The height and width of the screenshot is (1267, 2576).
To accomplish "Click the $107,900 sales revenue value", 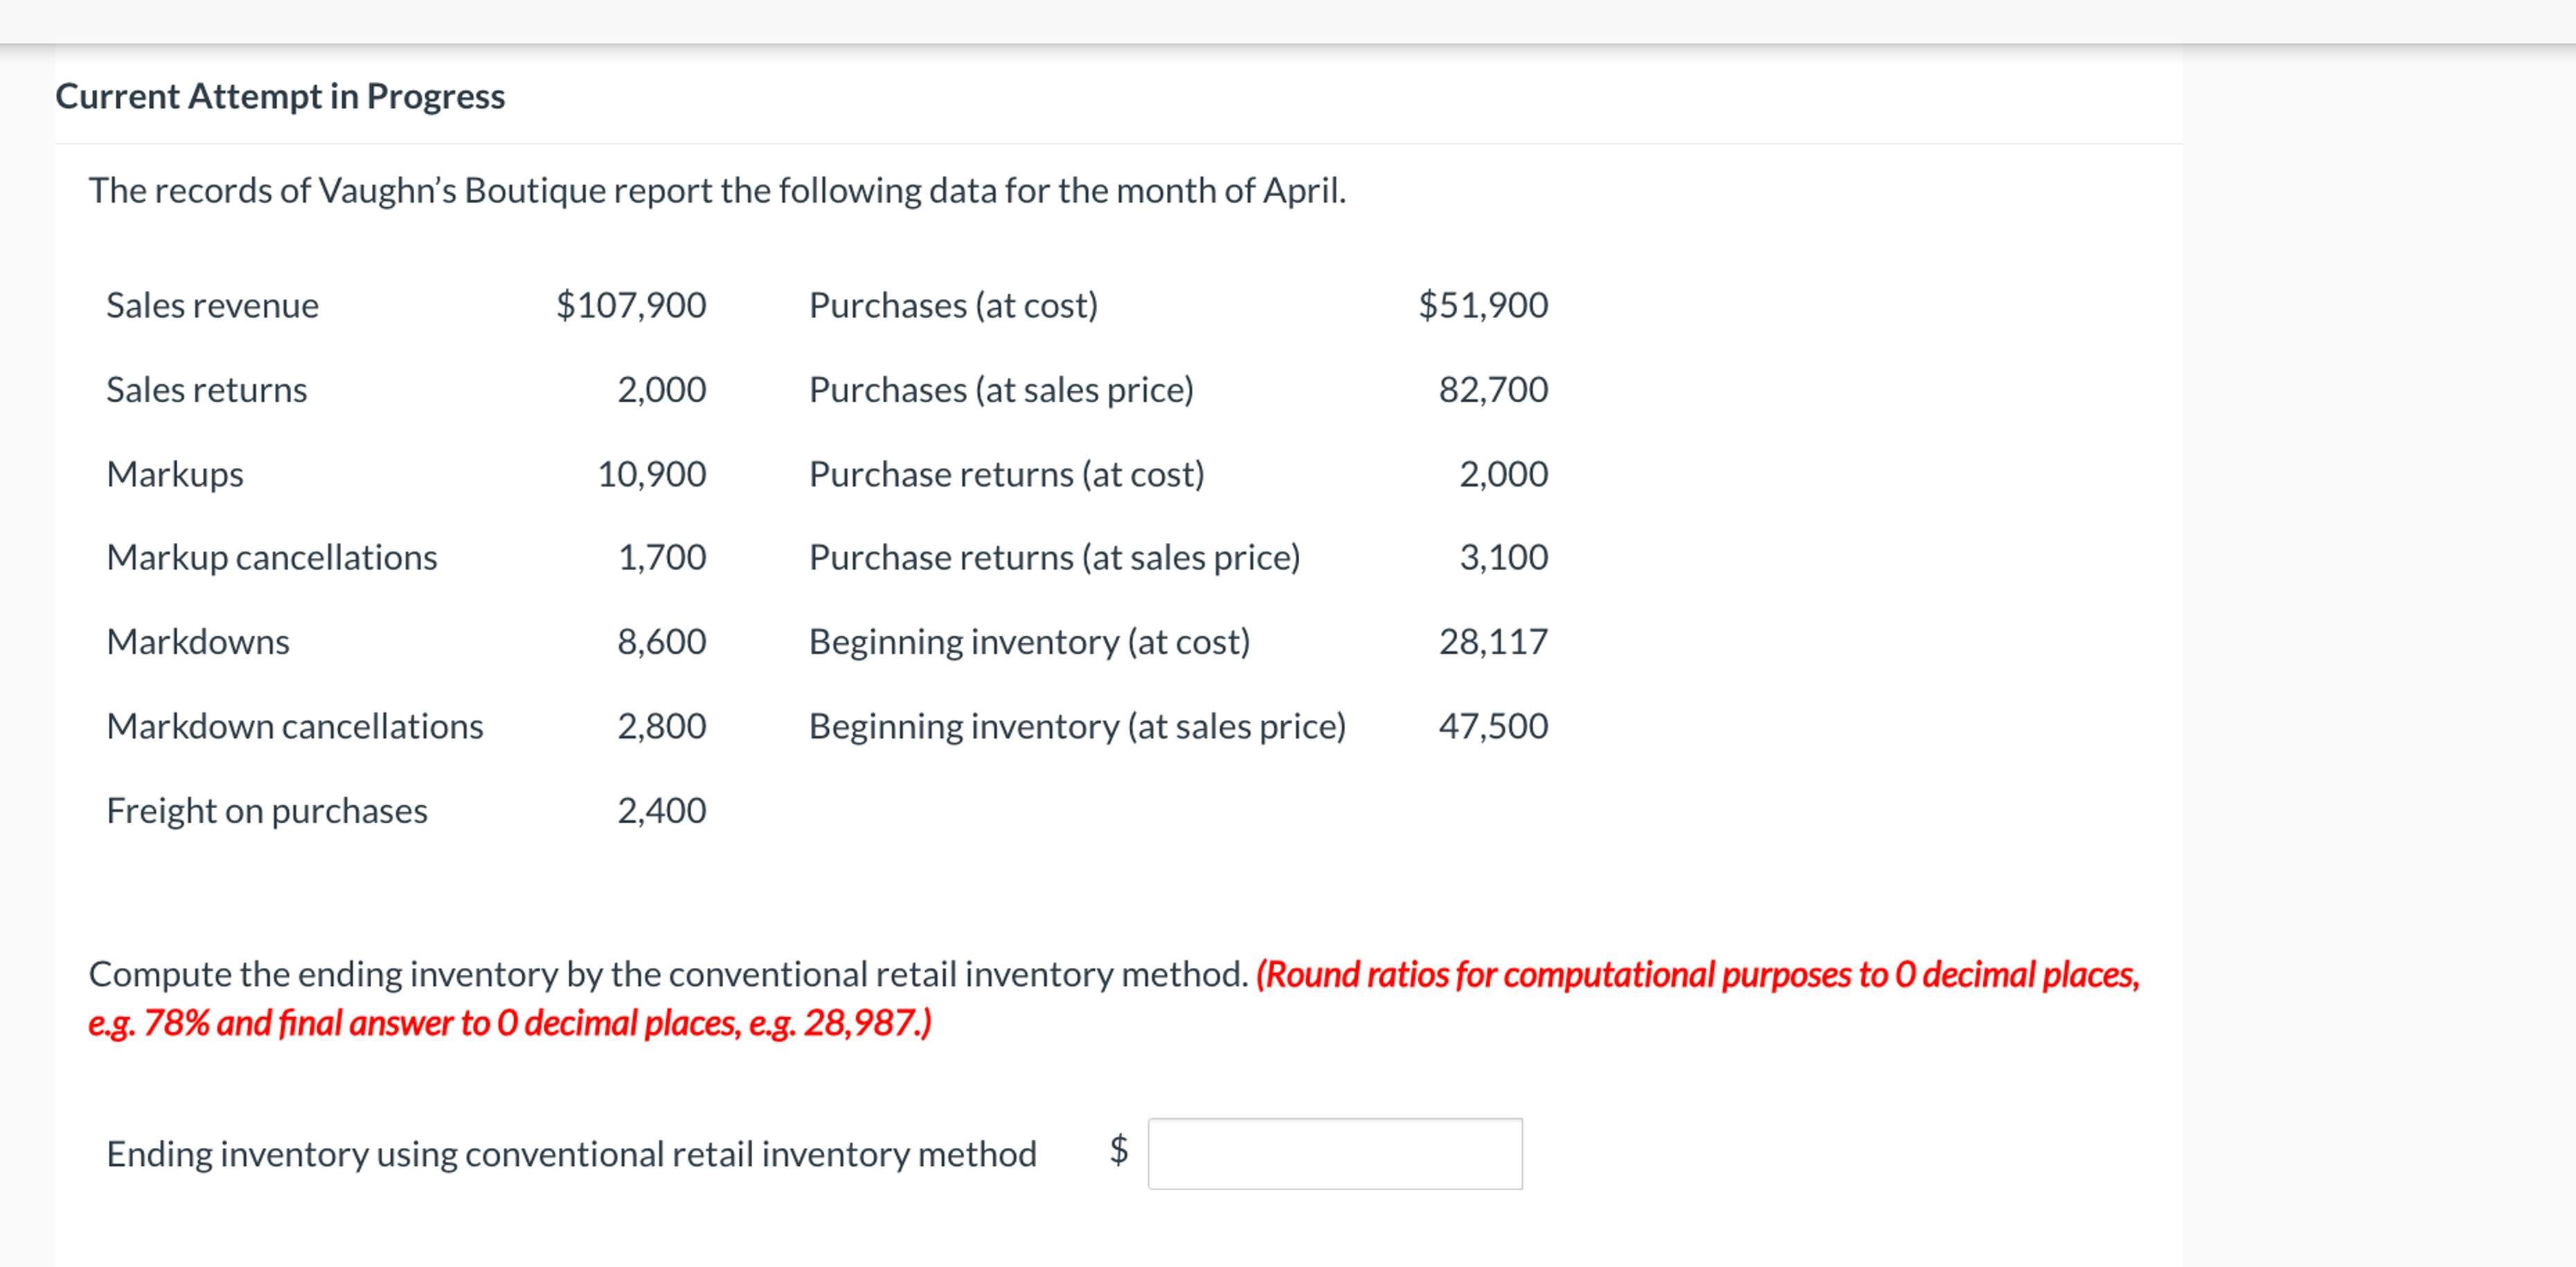I will tap(631, 305).
